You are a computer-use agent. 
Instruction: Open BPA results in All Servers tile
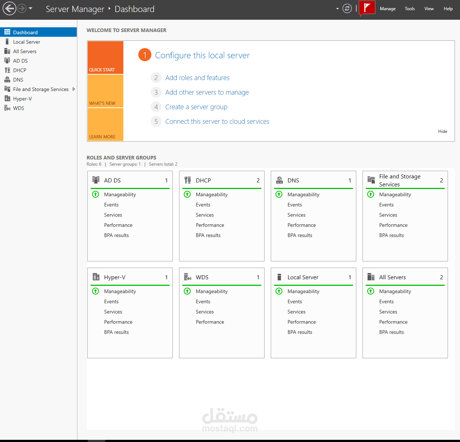pos(392,332)
